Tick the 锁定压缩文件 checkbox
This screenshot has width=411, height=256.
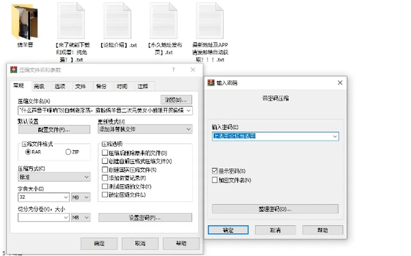tap(105, 194)
